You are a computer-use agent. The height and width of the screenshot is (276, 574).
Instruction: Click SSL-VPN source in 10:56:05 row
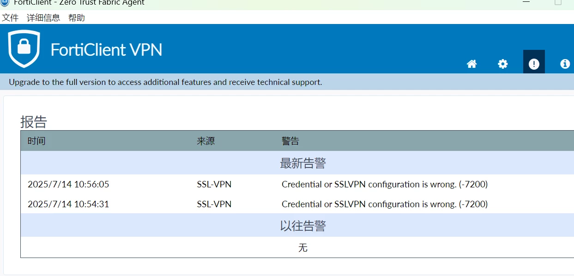pos(214,185)
